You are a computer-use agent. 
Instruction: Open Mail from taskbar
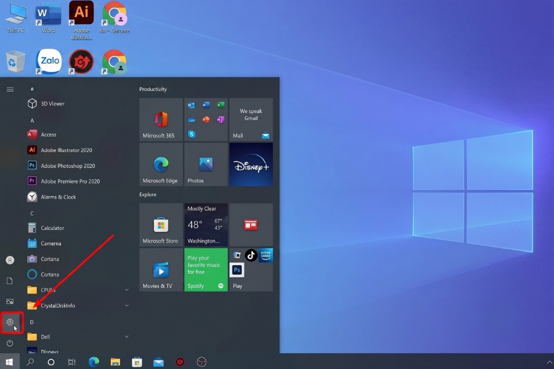(x=158, y=362)
